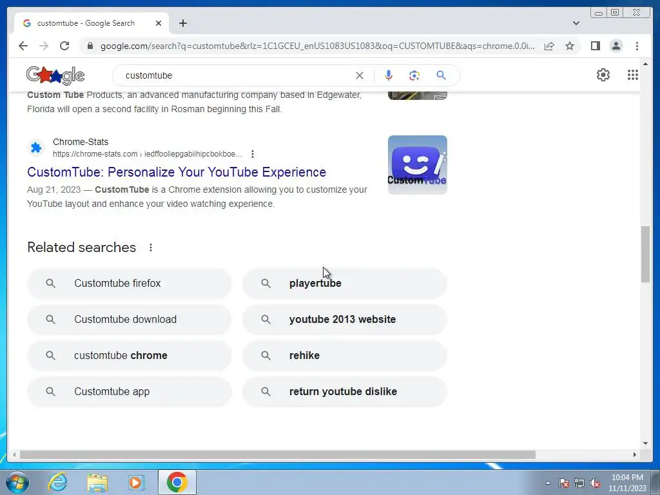Clear the search box with X
Viewport: 660px width, 495px height.
click(x=360, y=75)
